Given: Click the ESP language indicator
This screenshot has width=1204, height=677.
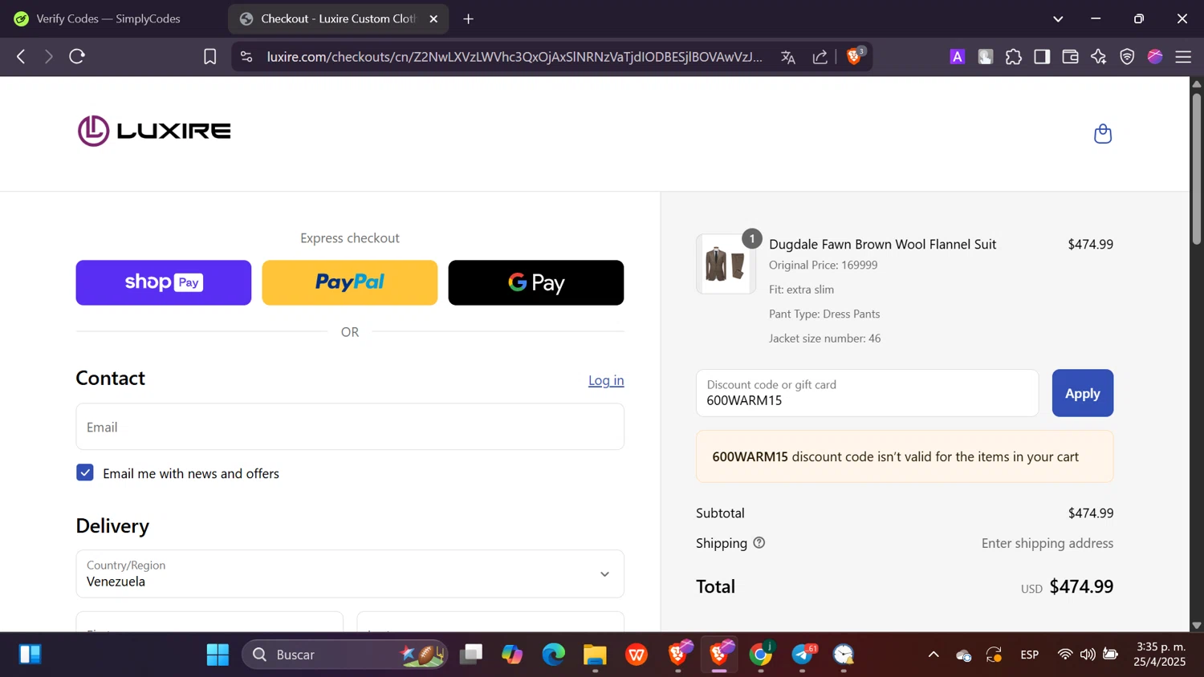Looking at the screenshot, I should [x=1030, y=655].
